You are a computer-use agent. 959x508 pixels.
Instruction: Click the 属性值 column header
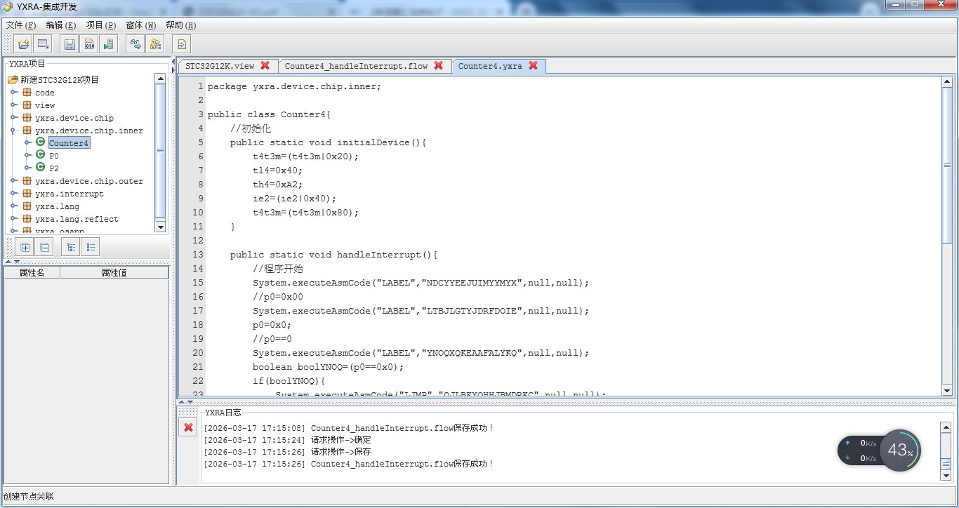click(114, 272)
